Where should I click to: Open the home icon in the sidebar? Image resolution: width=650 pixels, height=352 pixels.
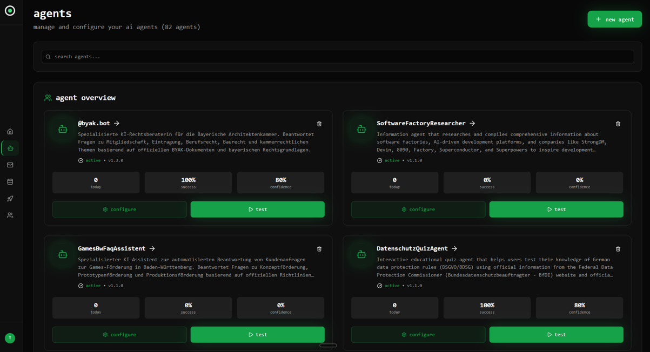tap(10, 132)
